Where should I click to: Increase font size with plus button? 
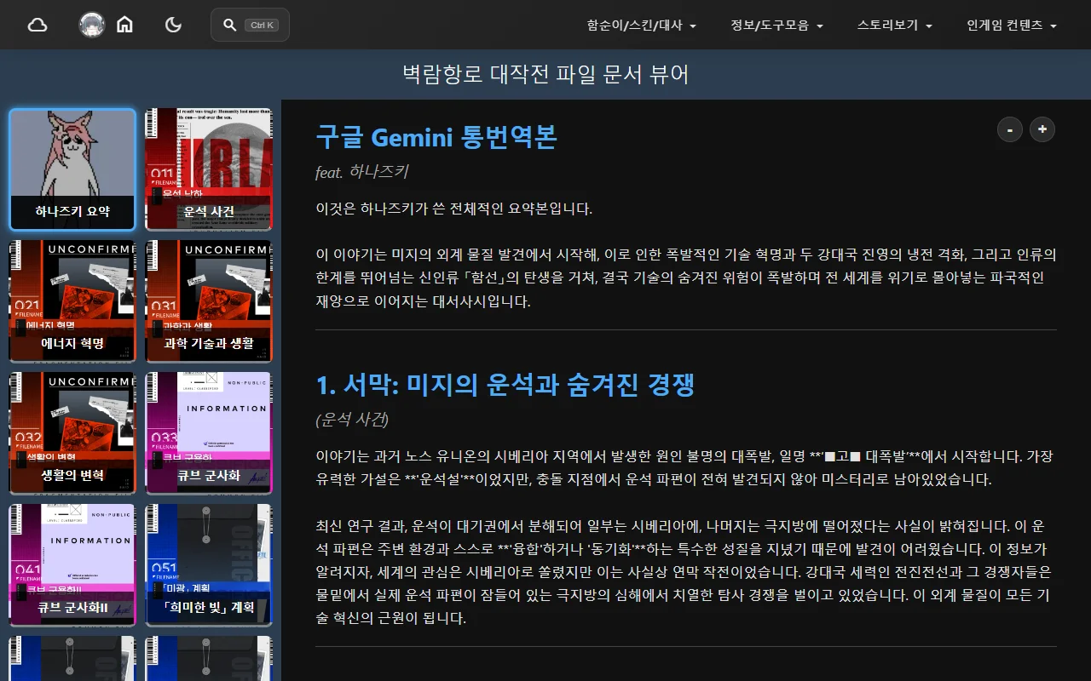[1042, 129]
